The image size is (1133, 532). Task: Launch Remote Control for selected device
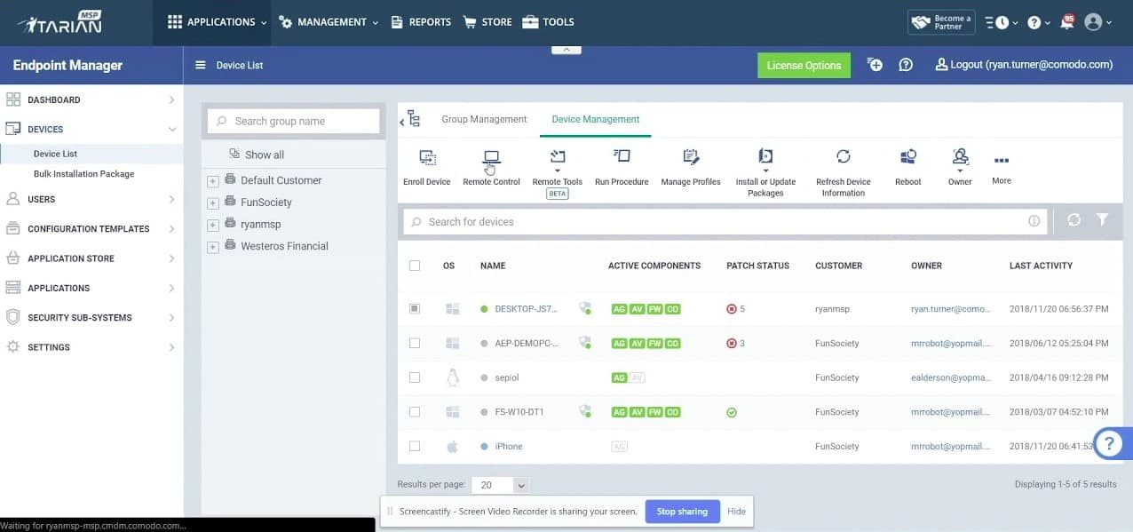(x=491, y=158)
